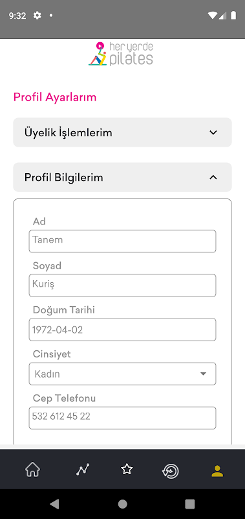Open the Cinsiyet dropdown showing Kadın
The image size is (245, 519).
click(122, 374)
